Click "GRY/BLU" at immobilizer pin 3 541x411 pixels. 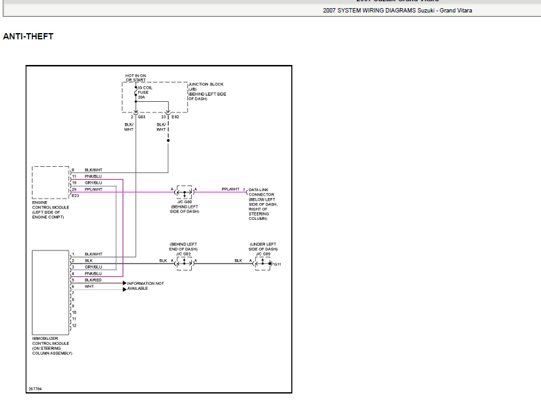point(93,267)
